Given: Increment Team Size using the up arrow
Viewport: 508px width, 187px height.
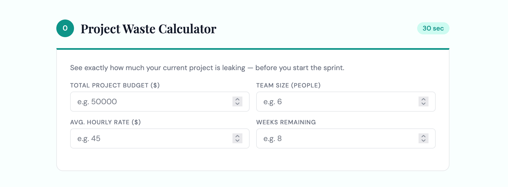Looking at the screenshot, I should click(424, 99).
